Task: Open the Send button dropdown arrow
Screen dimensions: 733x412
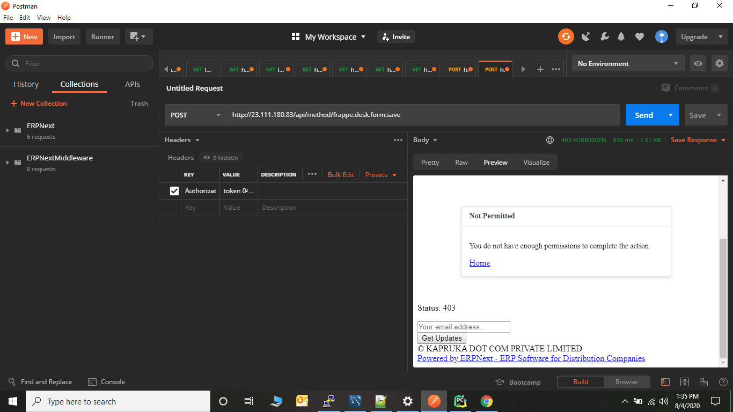Action: pyautogui.click(x=671, y=115)
